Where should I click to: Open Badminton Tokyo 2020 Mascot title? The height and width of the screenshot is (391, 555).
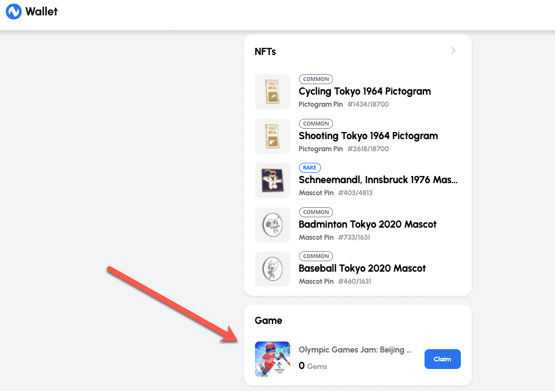point(367,224)
